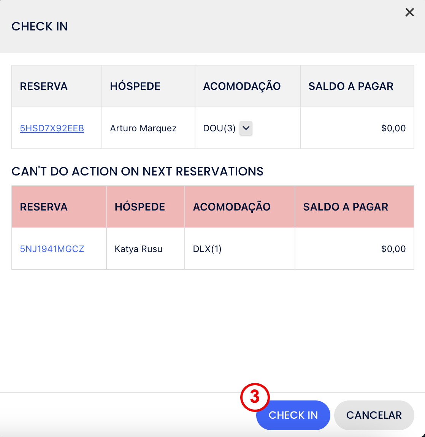Click the red HÓSPEDE column header
Viewport: 425px width, 437px height.
(140, 207)
